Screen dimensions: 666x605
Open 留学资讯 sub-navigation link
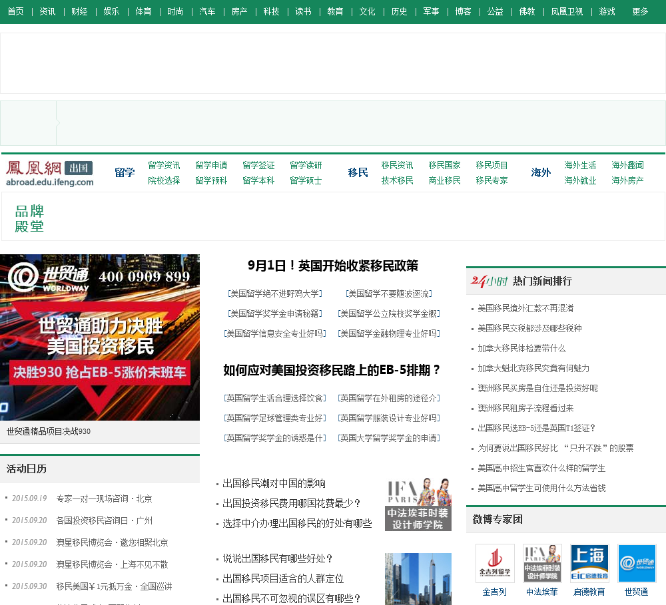pyautogui.click(x=164, y=165)
